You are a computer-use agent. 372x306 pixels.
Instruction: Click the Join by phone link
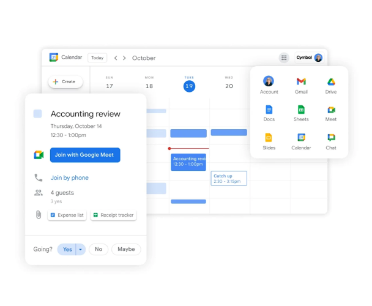[x=69, y=178]
